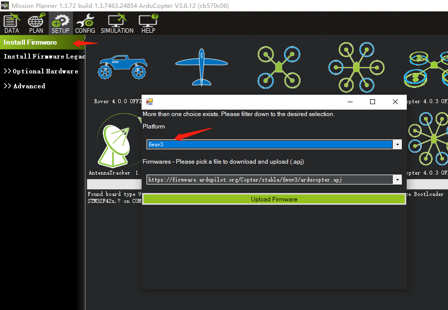Image resolution: width=448 pixels, height=310 pixels.
Task: Click the dialog window's small app icon
Action: pyautogui.click(x=149, y=102)
